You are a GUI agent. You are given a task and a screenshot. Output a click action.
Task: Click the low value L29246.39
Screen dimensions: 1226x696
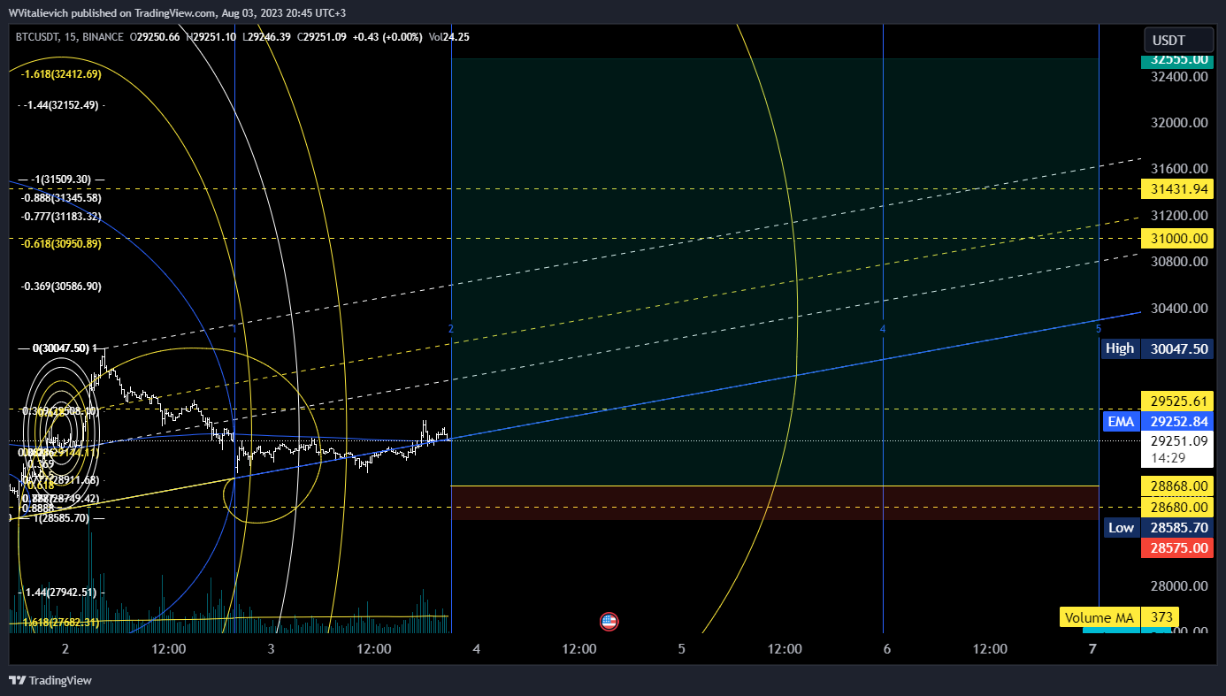coord(266,36)
